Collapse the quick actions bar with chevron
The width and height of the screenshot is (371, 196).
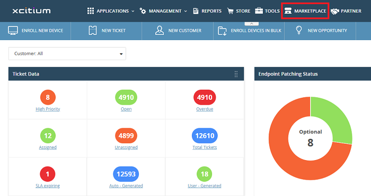252,24
